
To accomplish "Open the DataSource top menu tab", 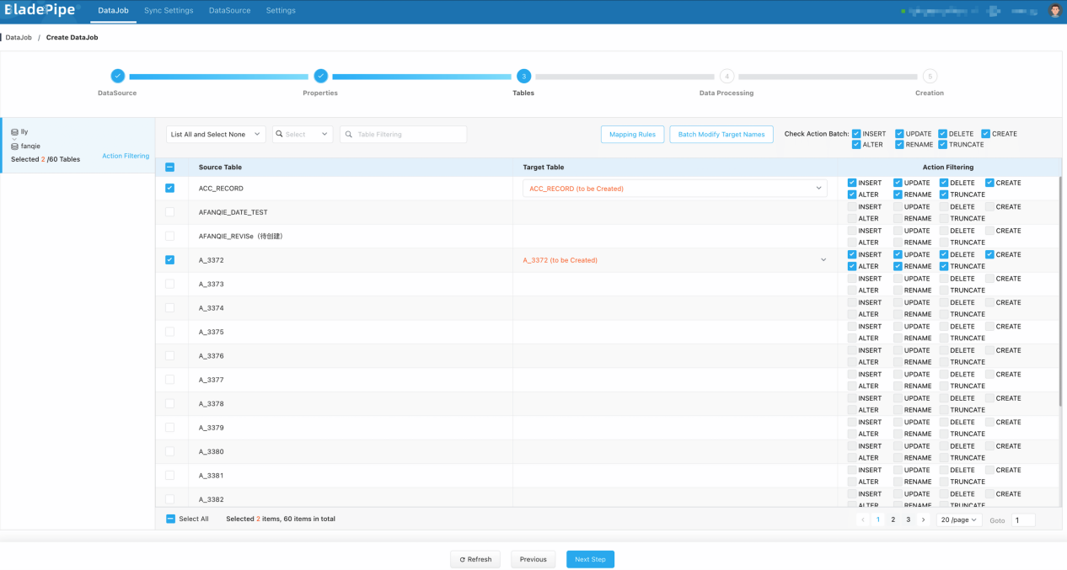I will point(229,11).
